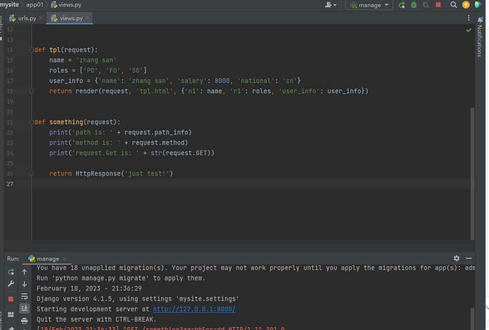Screen dimensions: 489x330
Task: Click the orange IDE update arrow icon
Action: click(x=466, y=5)
